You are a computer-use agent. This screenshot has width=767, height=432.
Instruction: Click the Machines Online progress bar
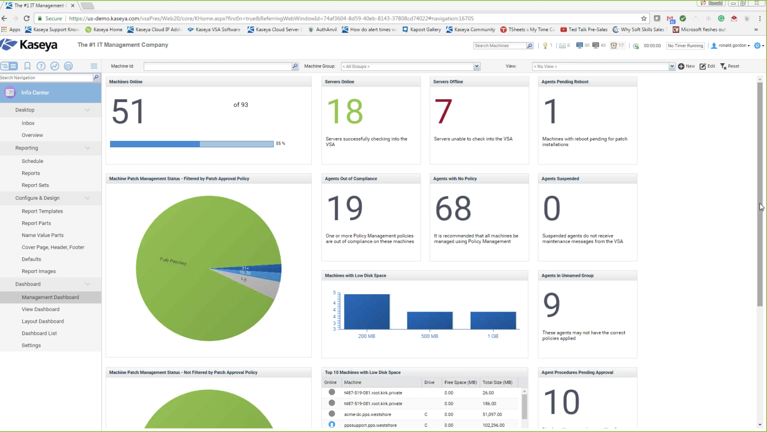(192, 144)
